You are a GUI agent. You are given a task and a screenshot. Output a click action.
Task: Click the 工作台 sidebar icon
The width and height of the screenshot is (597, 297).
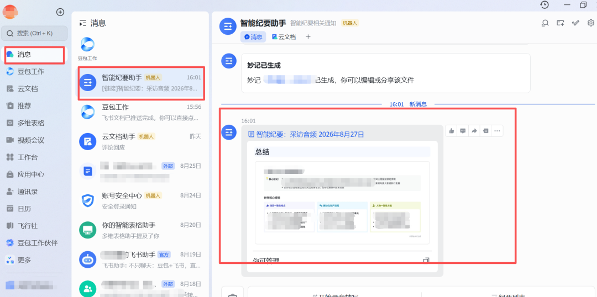point(11,157)
